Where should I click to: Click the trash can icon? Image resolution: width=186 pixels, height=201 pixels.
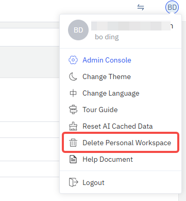click(x=73, y=143)
